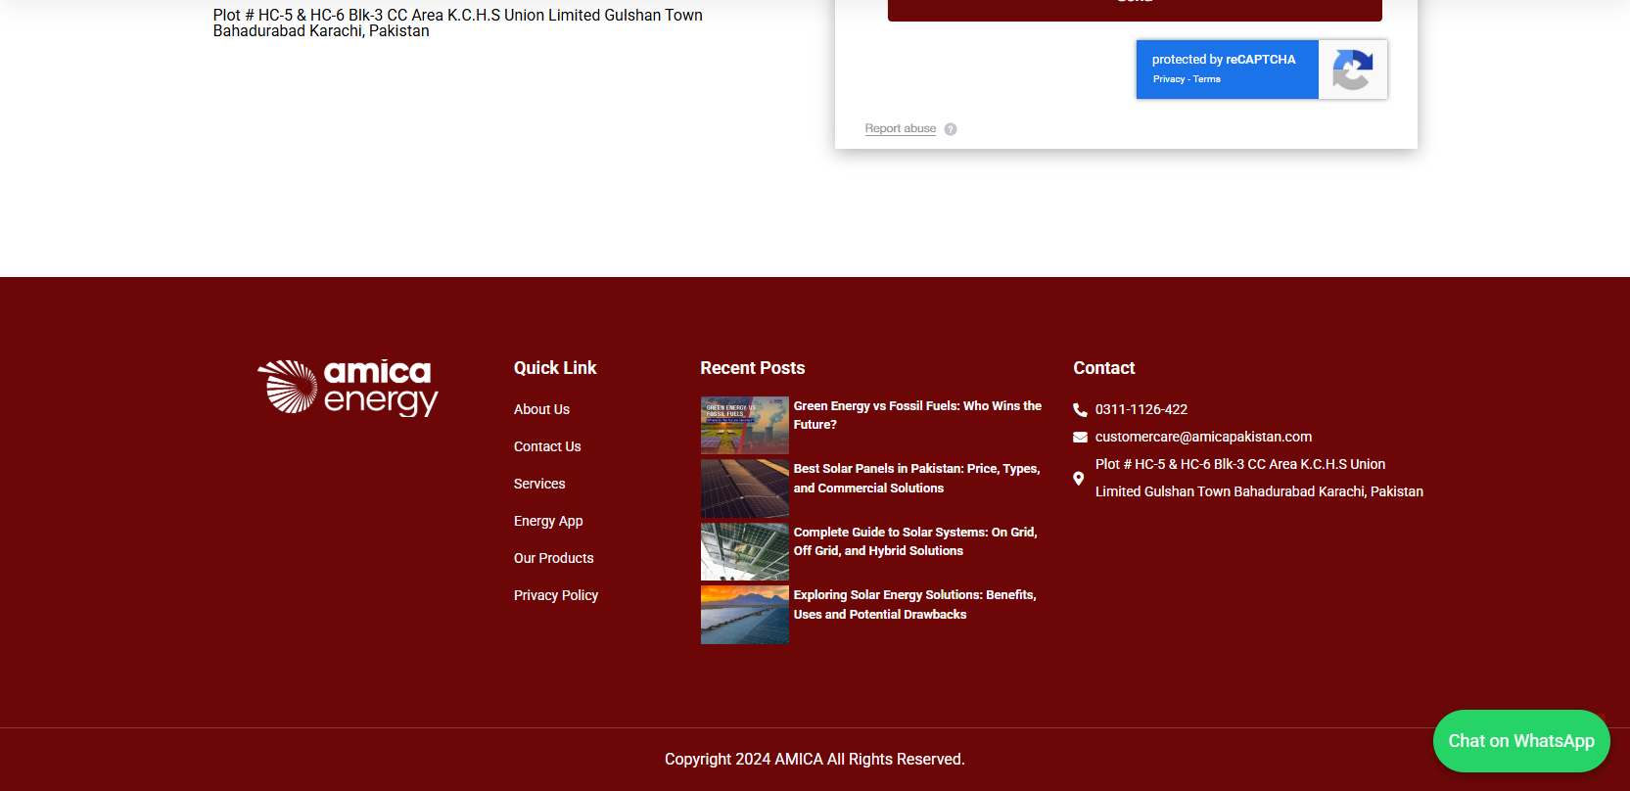Viewport: 1630px width, 791px height.
Task: Click the Amica Energy footer logo
Action: (348, 388)
